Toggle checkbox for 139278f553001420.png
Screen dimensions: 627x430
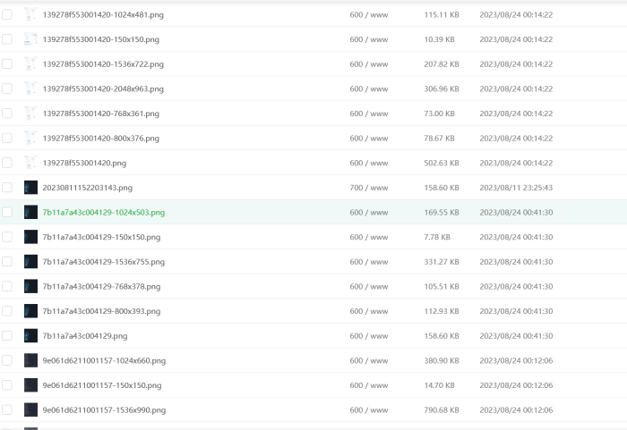[x=7, y=163]
